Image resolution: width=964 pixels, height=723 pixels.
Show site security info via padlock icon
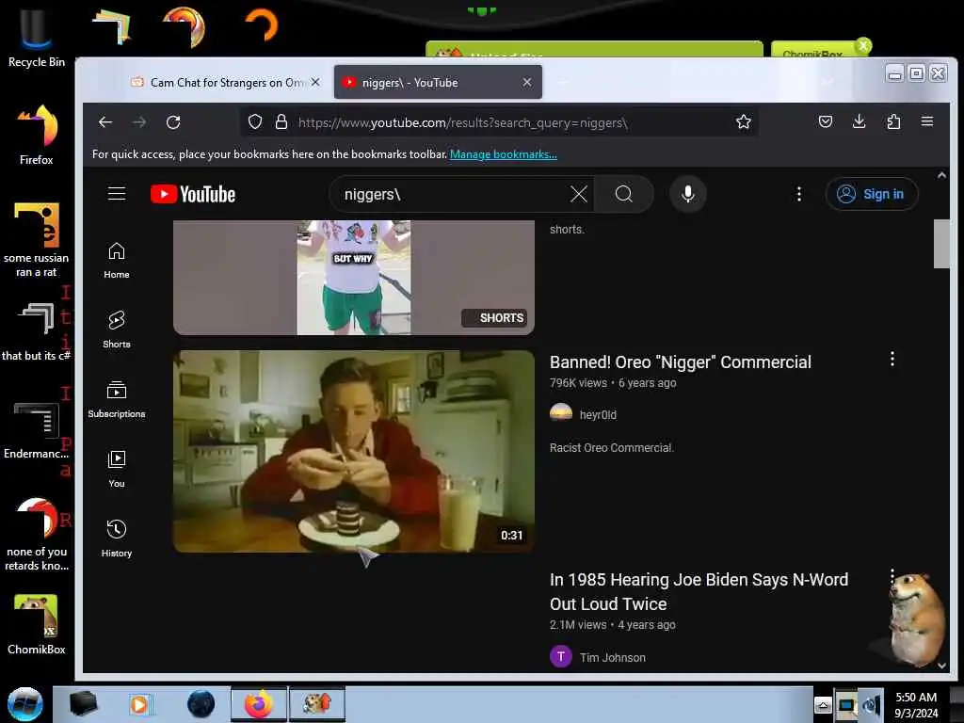281,121
